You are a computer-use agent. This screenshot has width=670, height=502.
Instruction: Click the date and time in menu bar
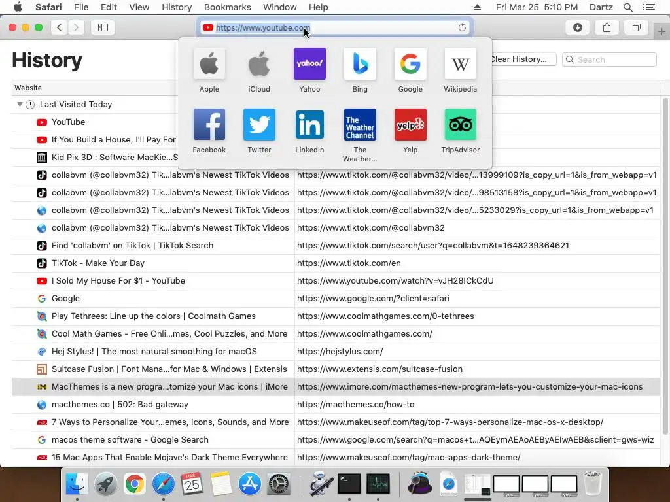point(537,7)
